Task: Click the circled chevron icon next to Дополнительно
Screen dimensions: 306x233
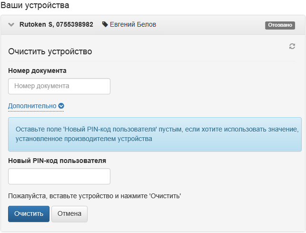Action: tap(61, 106)
